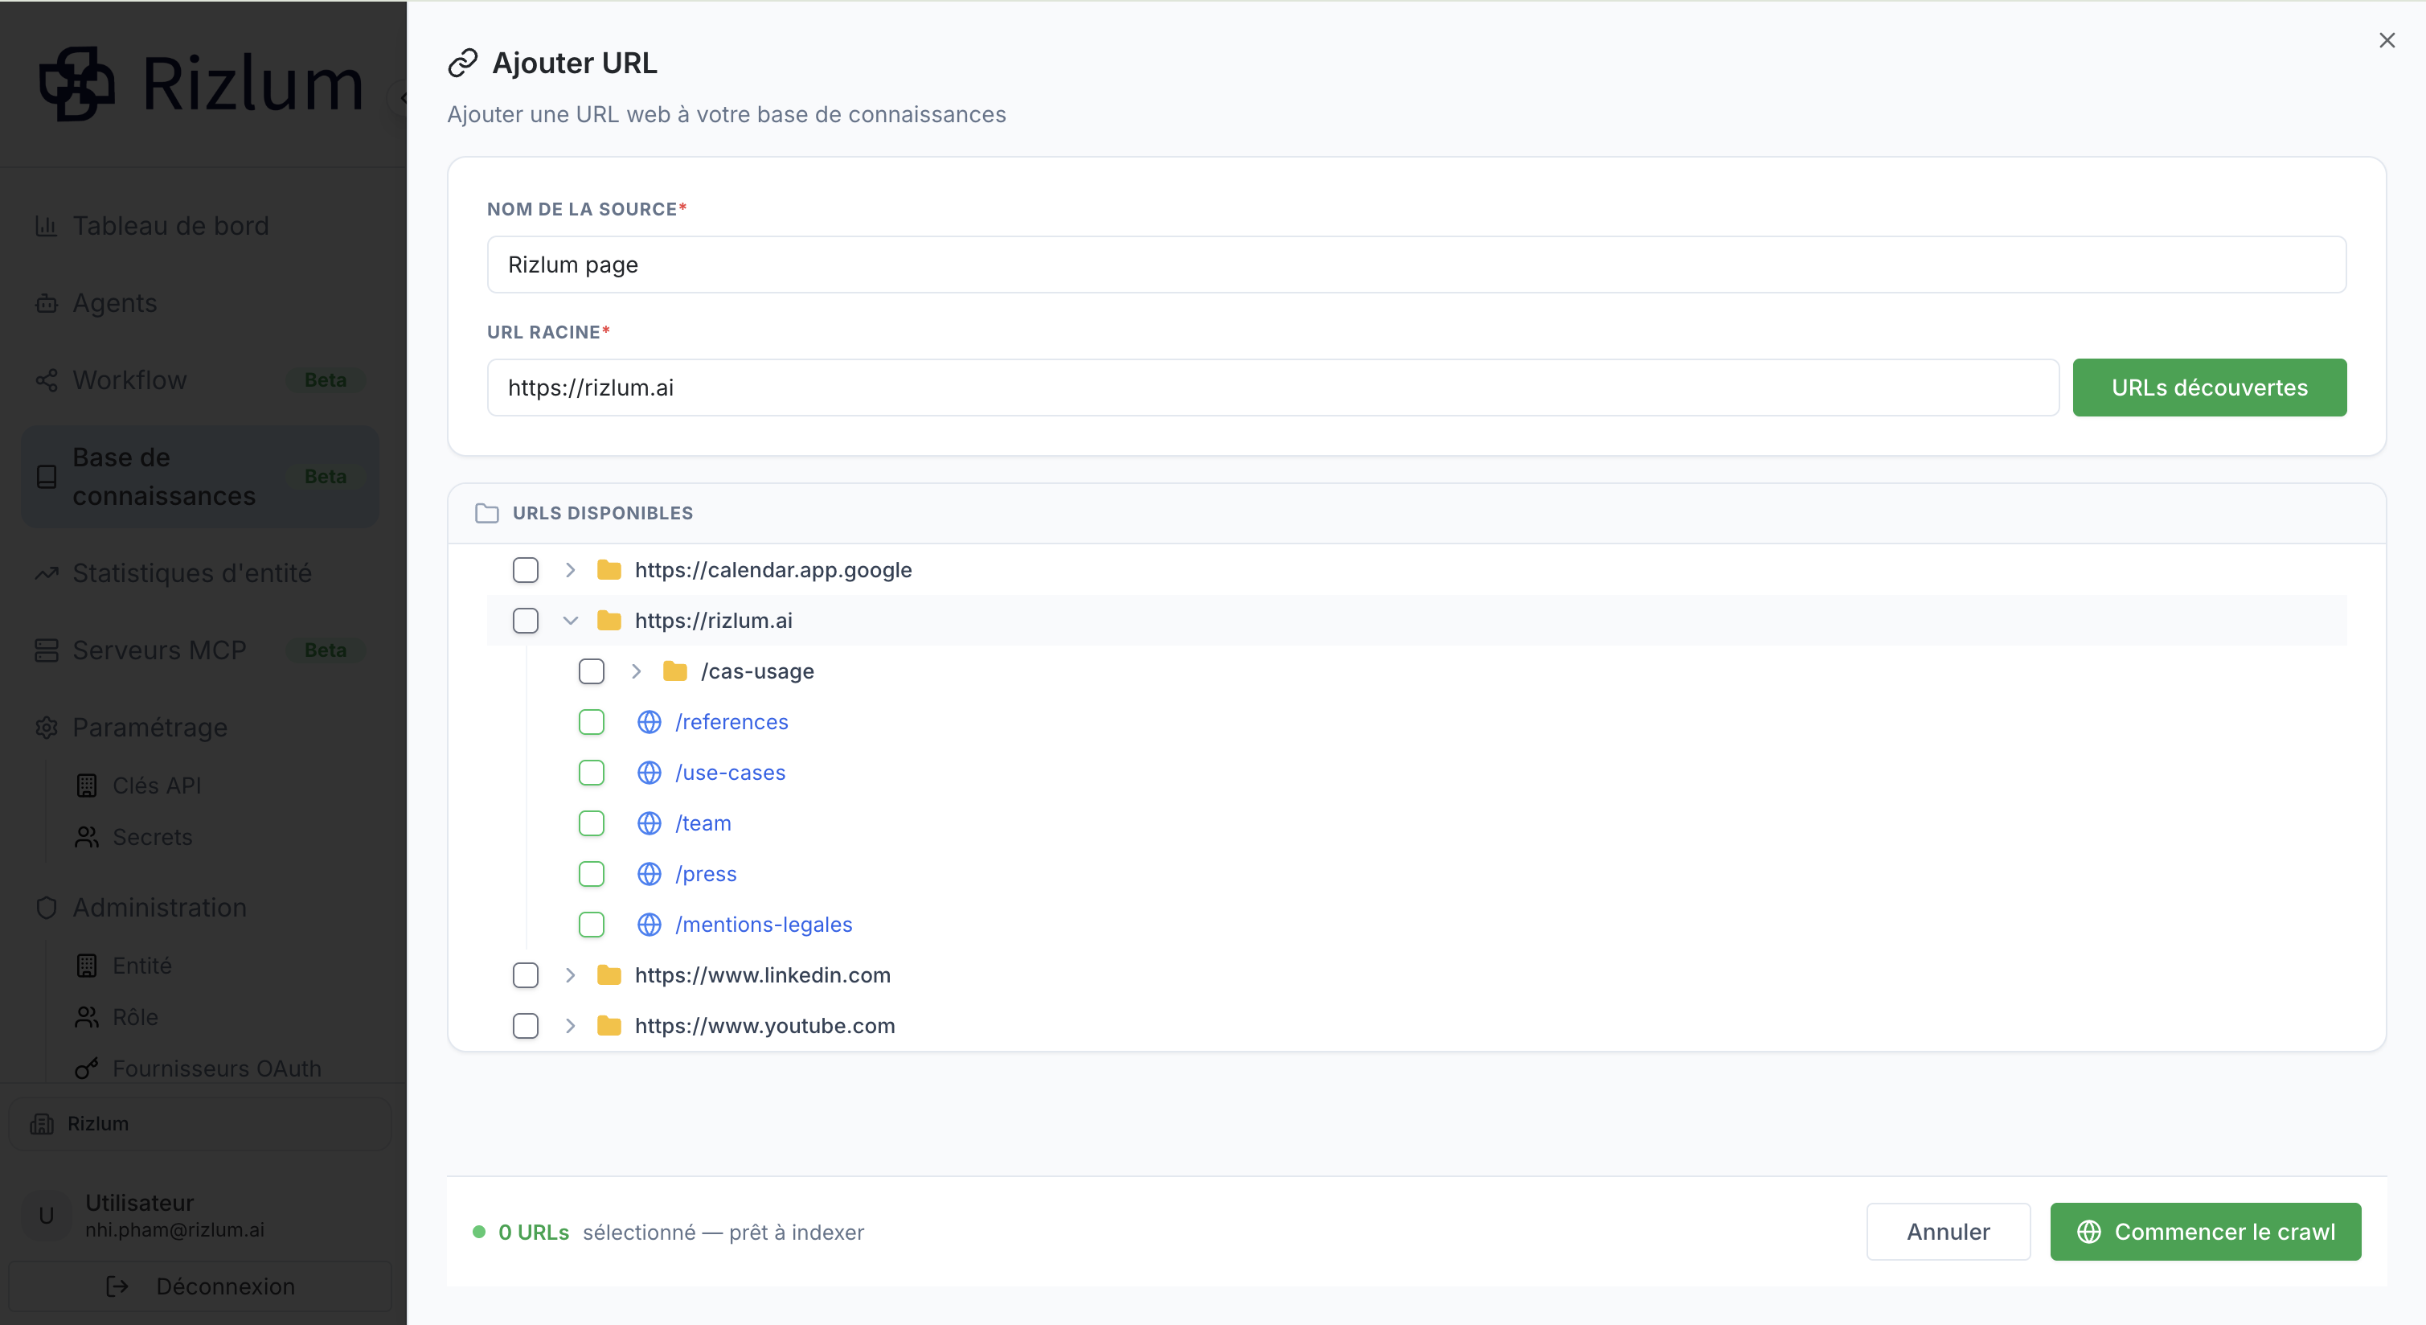Click the Agents robot icon
The width and height of the screenshot is (2426, 1325).
tap(46, 303)
